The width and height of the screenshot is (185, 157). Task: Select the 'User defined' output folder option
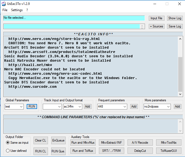(16, 151)
